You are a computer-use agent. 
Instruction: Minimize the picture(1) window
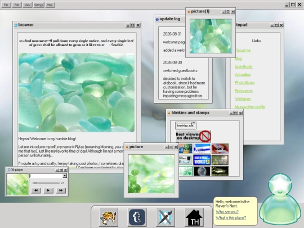pyautogui.click(x=223, y=12)
